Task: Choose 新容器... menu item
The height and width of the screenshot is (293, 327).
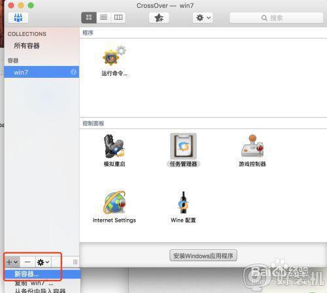Action: click(x=43, y=274)
